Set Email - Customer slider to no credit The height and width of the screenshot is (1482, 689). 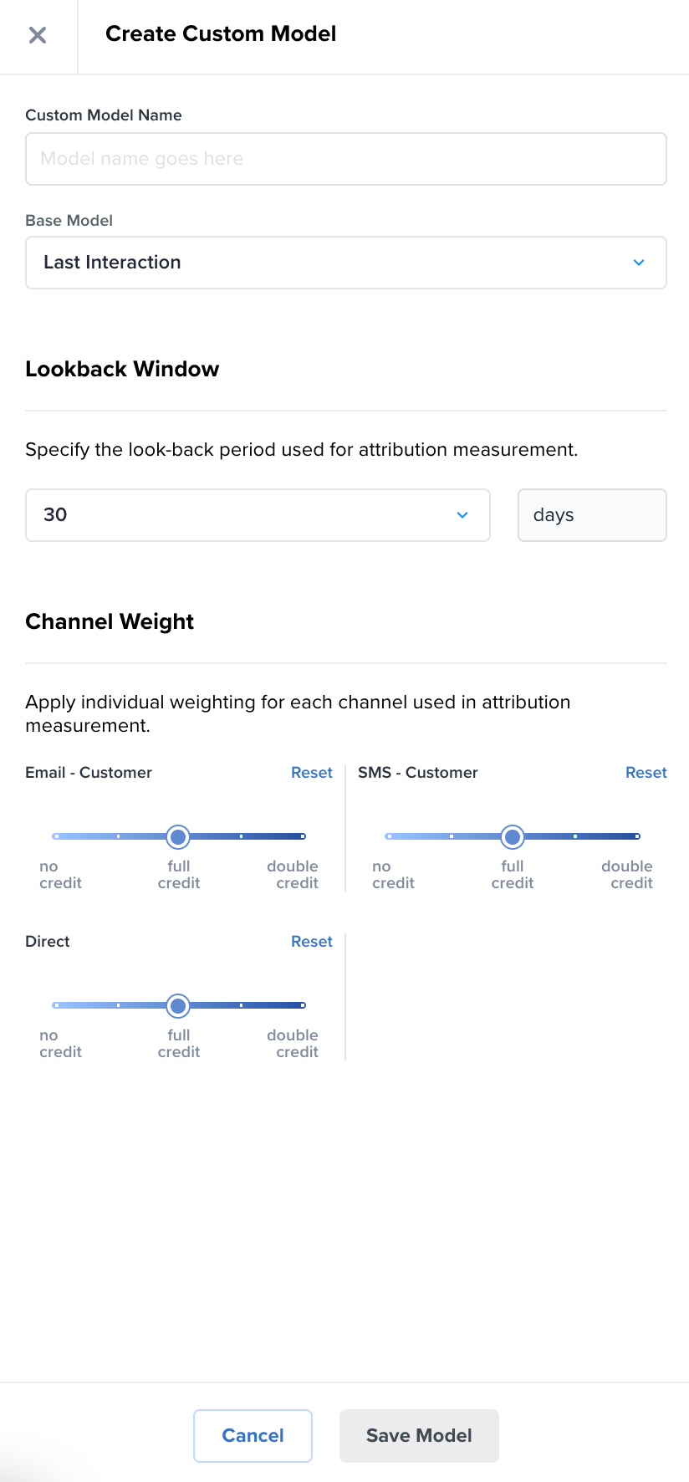56,836
